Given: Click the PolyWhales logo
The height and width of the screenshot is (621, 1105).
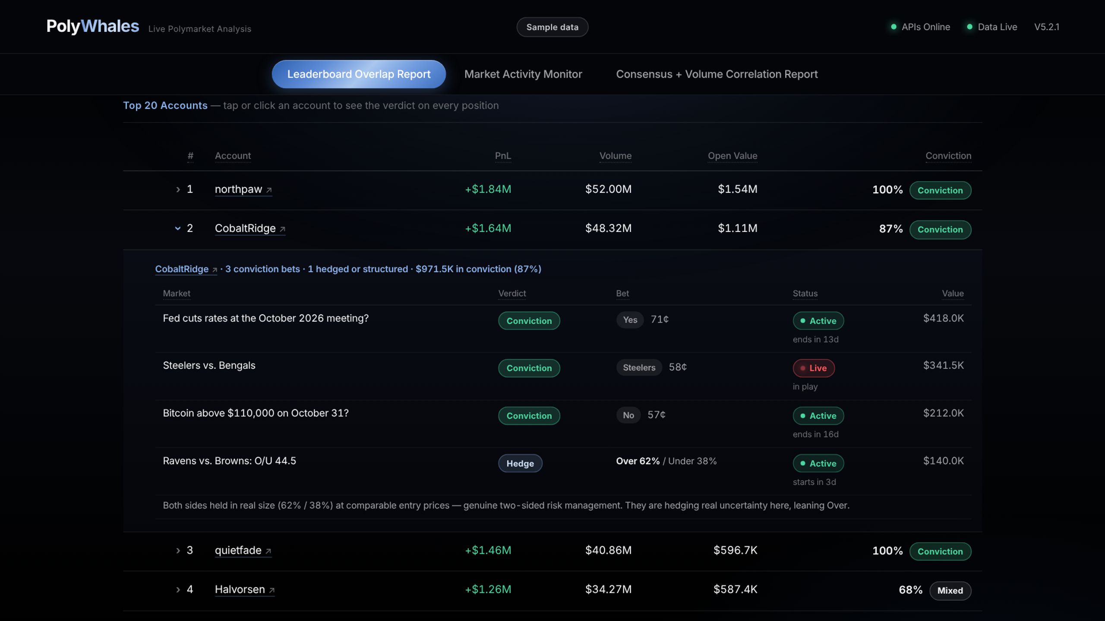Looking at the screenshot, I should pos(93,26).
